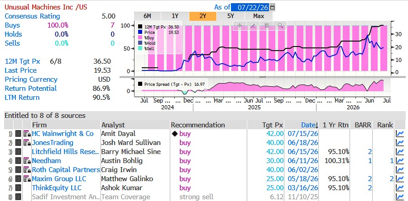Sort the table by Firm column header

tap(39, 125)
